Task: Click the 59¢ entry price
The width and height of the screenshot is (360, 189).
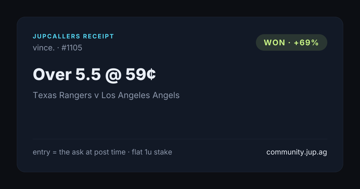Action: pos(141,74)
